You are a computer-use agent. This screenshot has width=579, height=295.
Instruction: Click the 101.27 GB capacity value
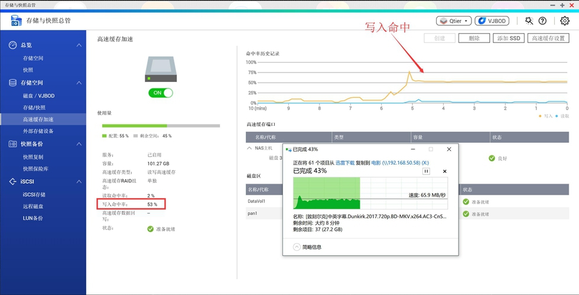tap(158, 164)
